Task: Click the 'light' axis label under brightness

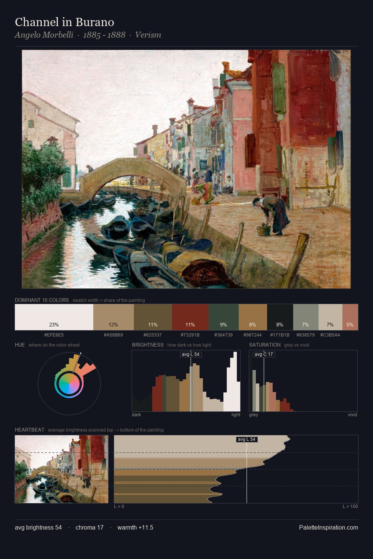Action: [236, 415]
